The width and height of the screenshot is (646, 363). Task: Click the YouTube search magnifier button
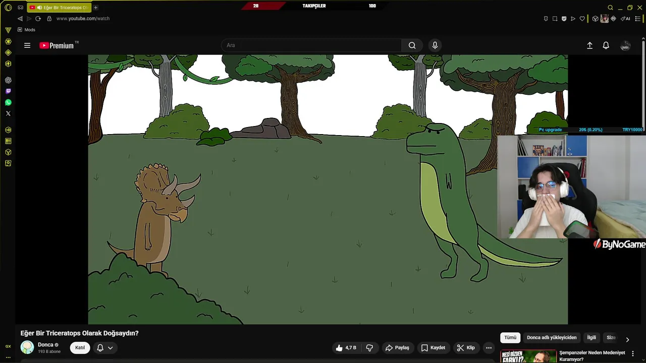click(x=412, y=45)
